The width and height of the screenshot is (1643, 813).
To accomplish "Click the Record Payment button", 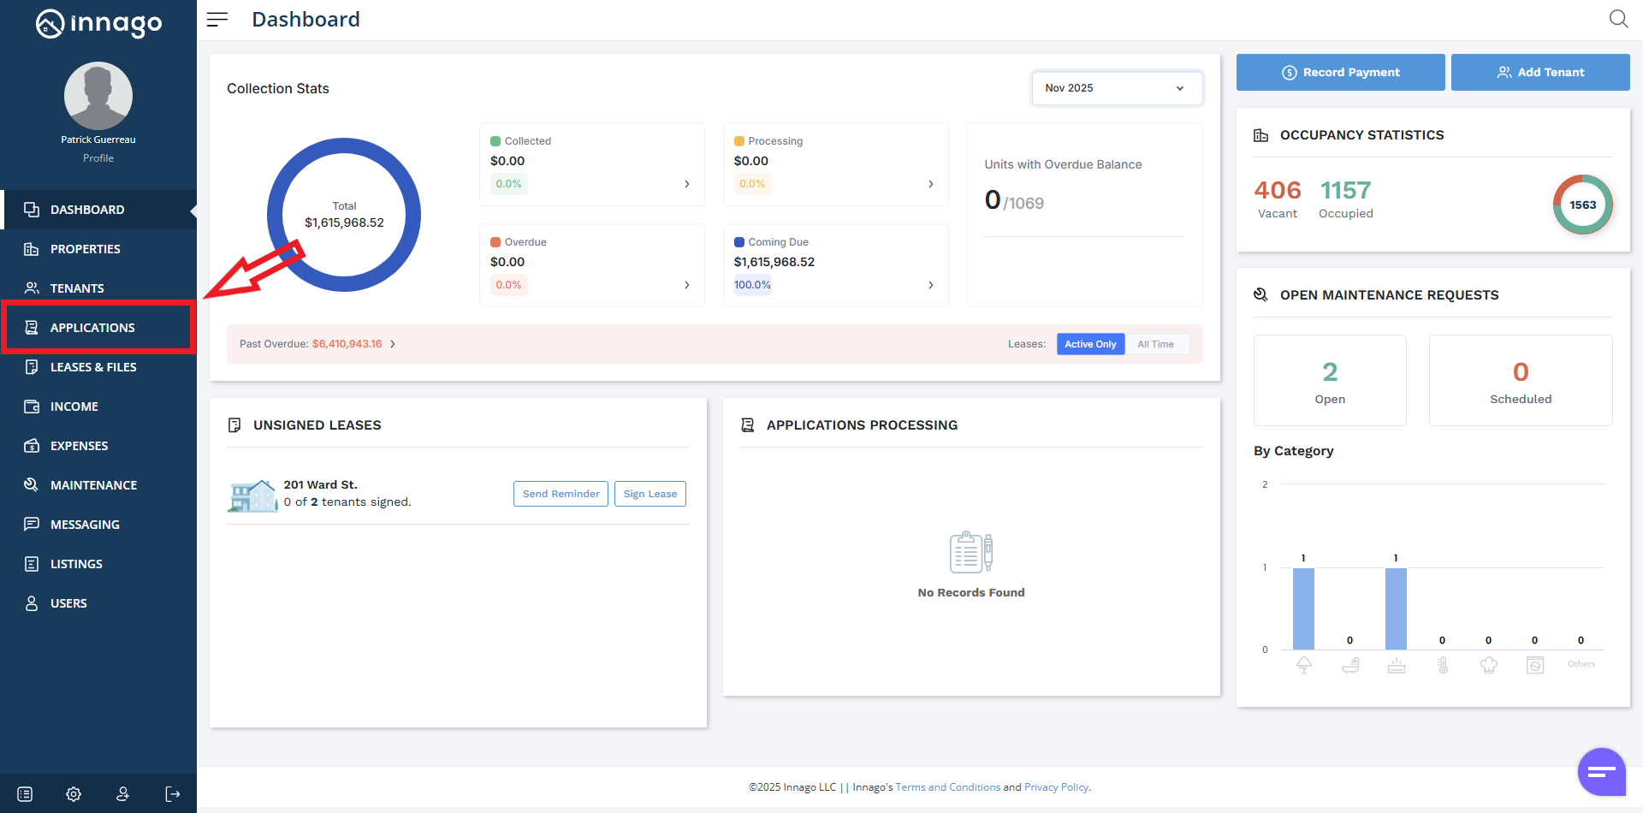I will click(1340, 73).
